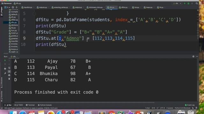This screenshot has width=204, height=114.
Task: Stop process icon in Run panel
Action: coord(5,64)
